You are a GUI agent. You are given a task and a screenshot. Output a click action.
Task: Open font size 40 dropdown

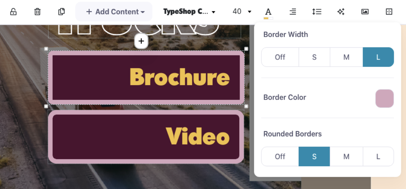tap(242, 12)
